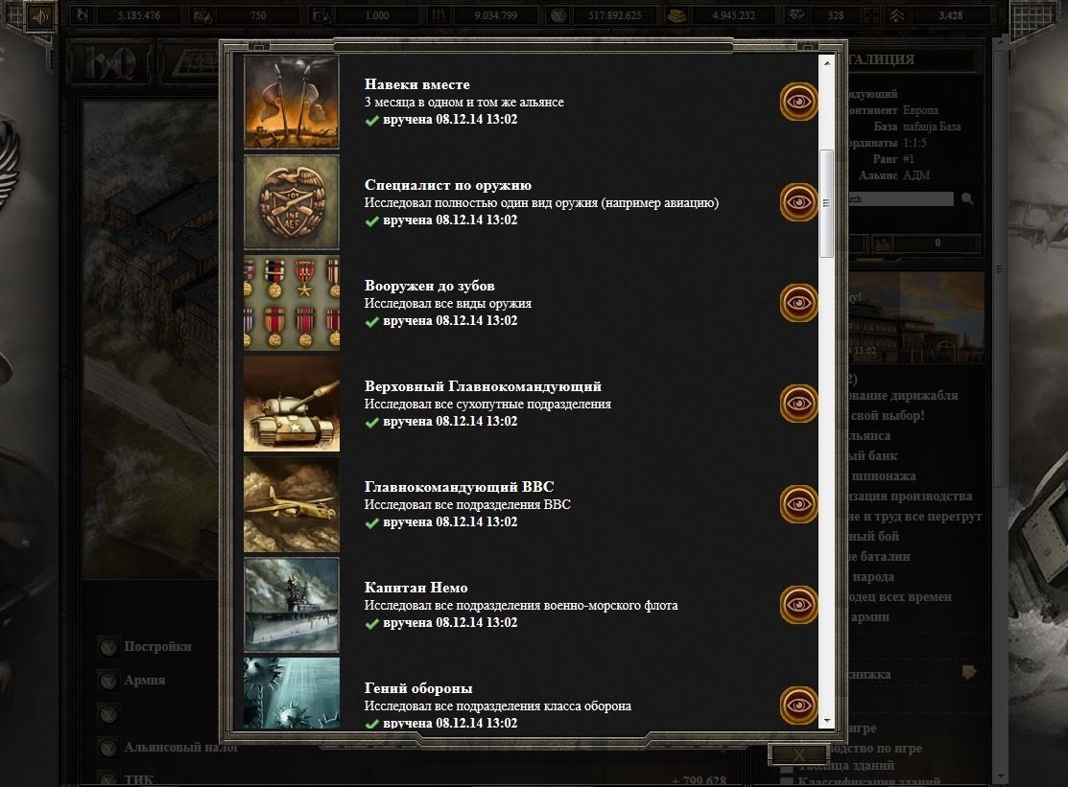Click eye icon beside Верховный Главнокомандующий
The width and height of the screenshot is (1068, 787).
(x=798, y=404)
